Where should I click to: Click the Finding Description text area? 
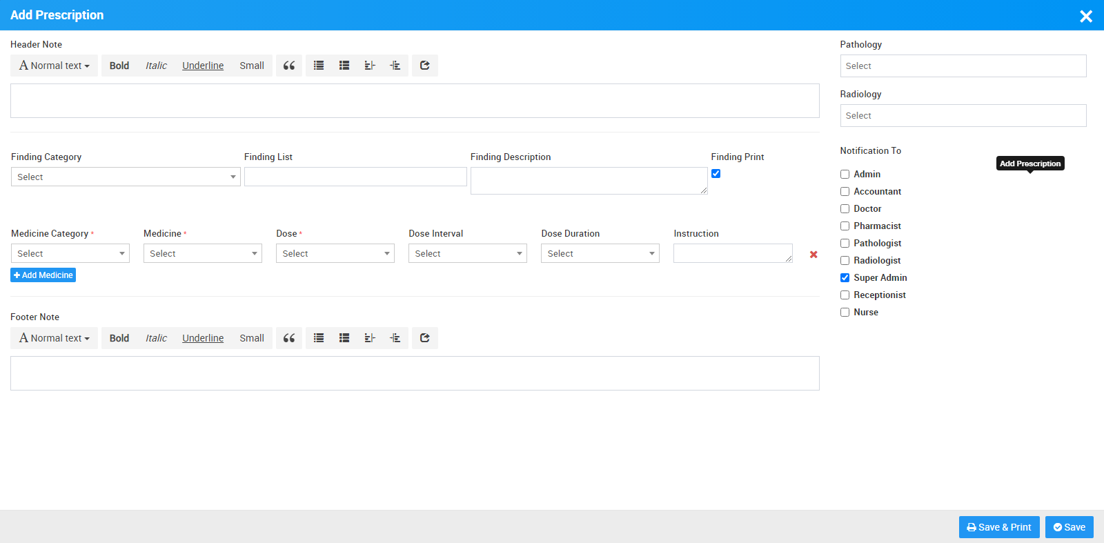click(589, 181)
